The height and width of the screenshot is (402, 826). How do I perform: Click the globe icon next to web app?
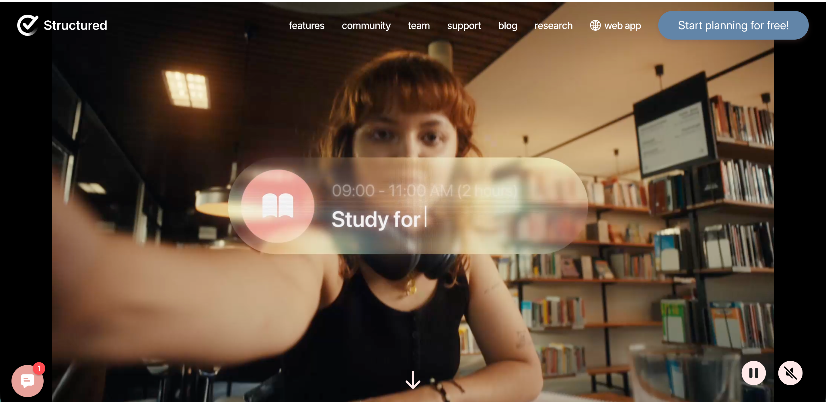tap(595, 25)
